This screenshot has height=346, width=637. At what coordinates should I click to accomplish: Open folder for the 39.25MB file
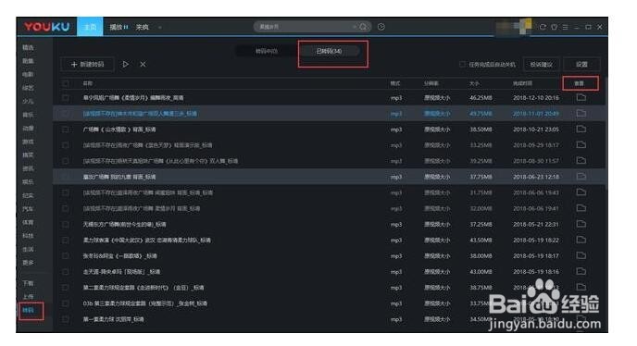(x=581, y=161)
